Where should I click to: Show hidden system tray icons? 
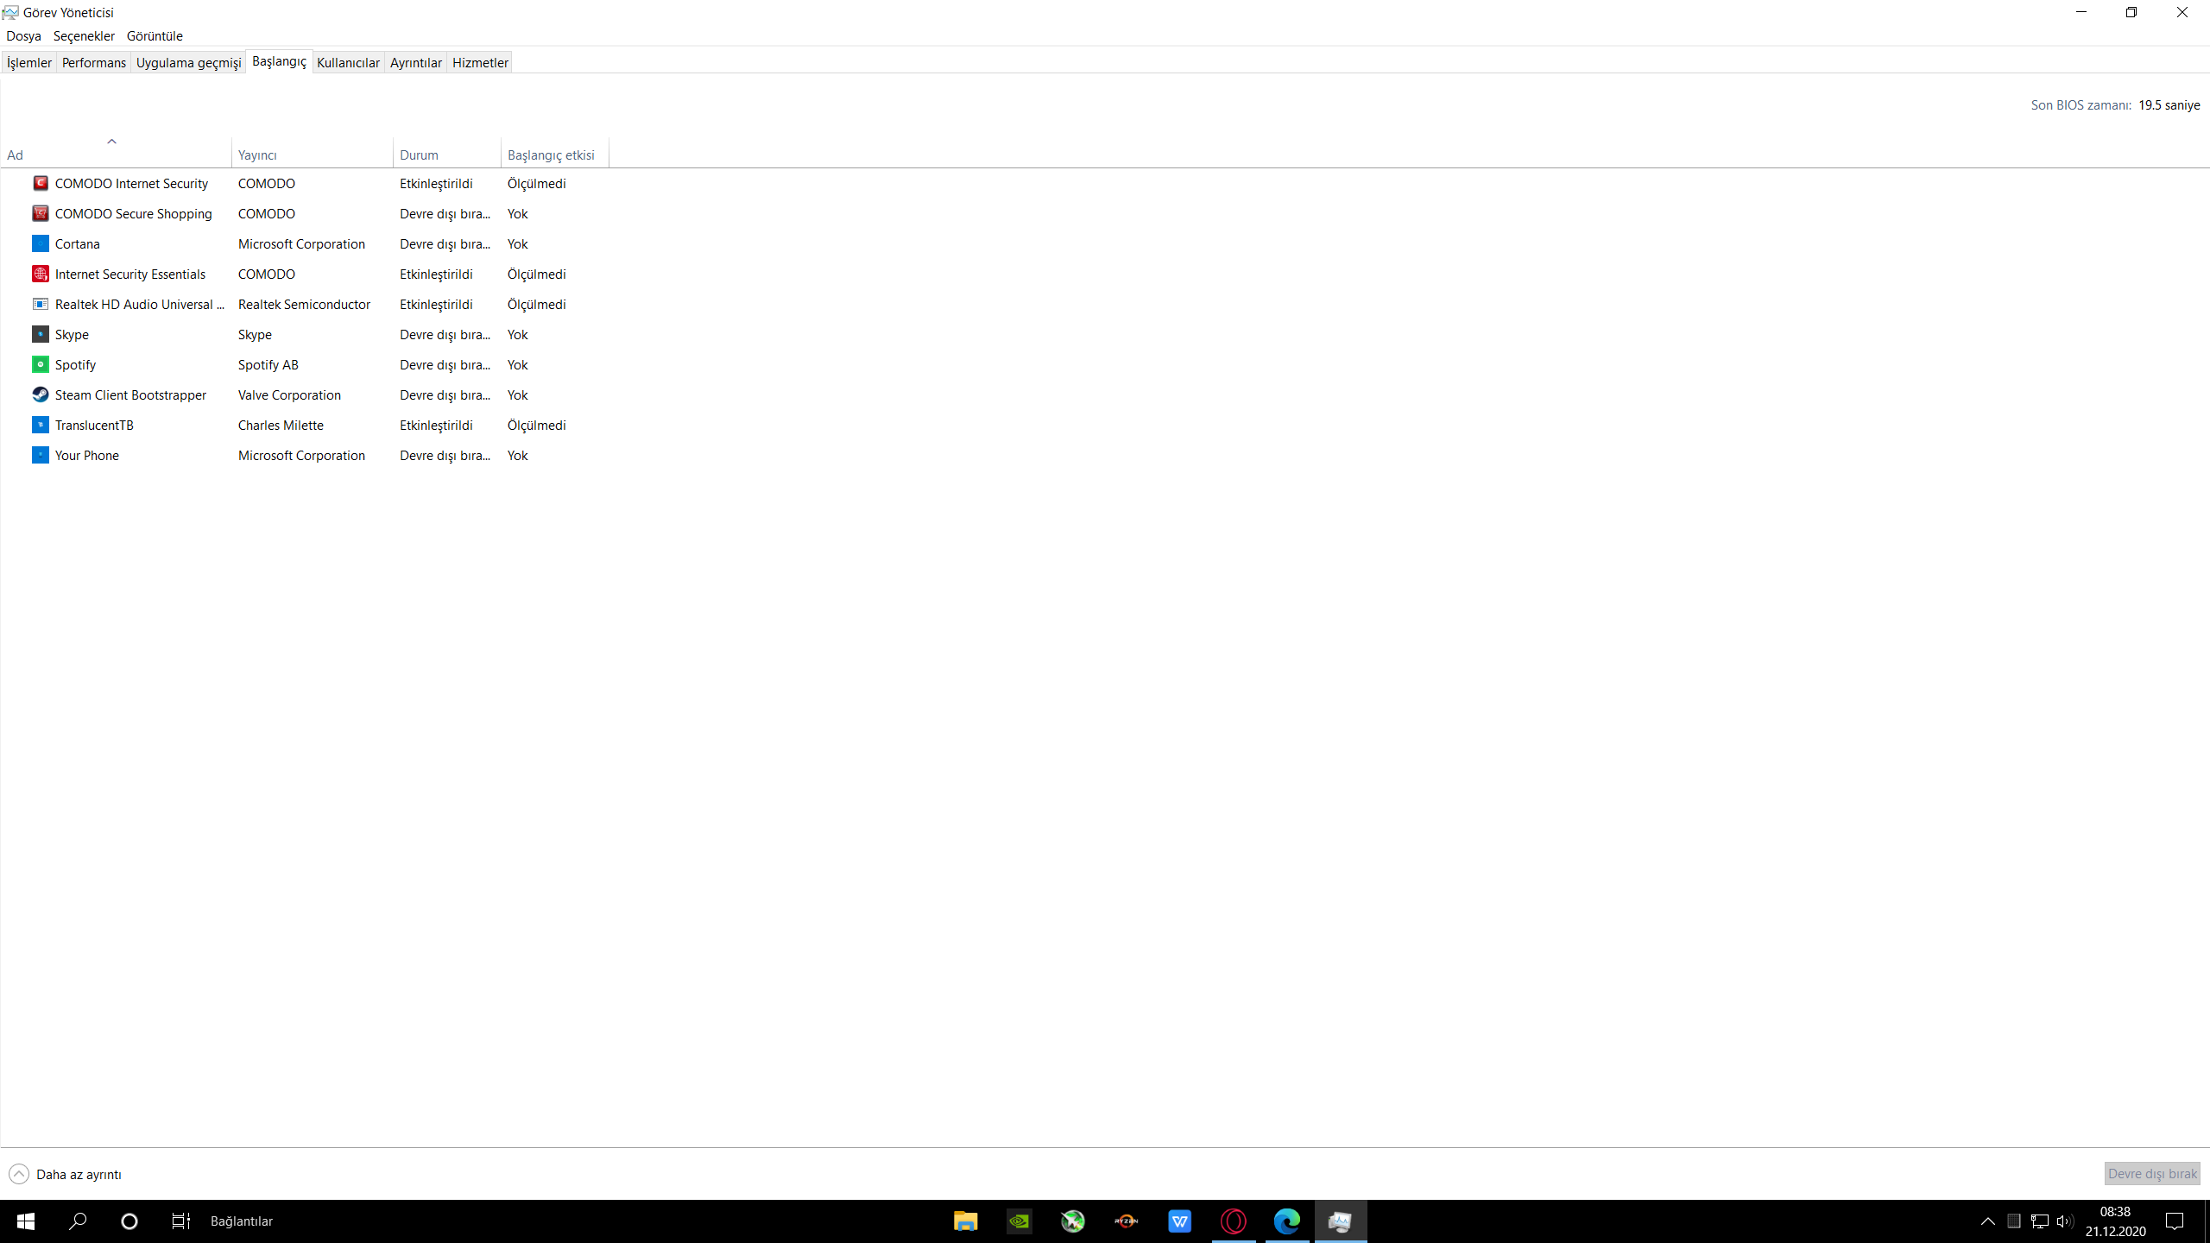click(1987, 1221)
